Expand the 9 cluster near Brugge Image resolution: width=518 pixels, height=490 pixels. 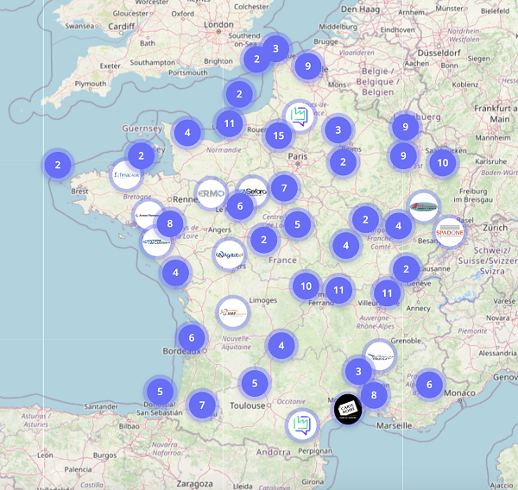(307, 66)
